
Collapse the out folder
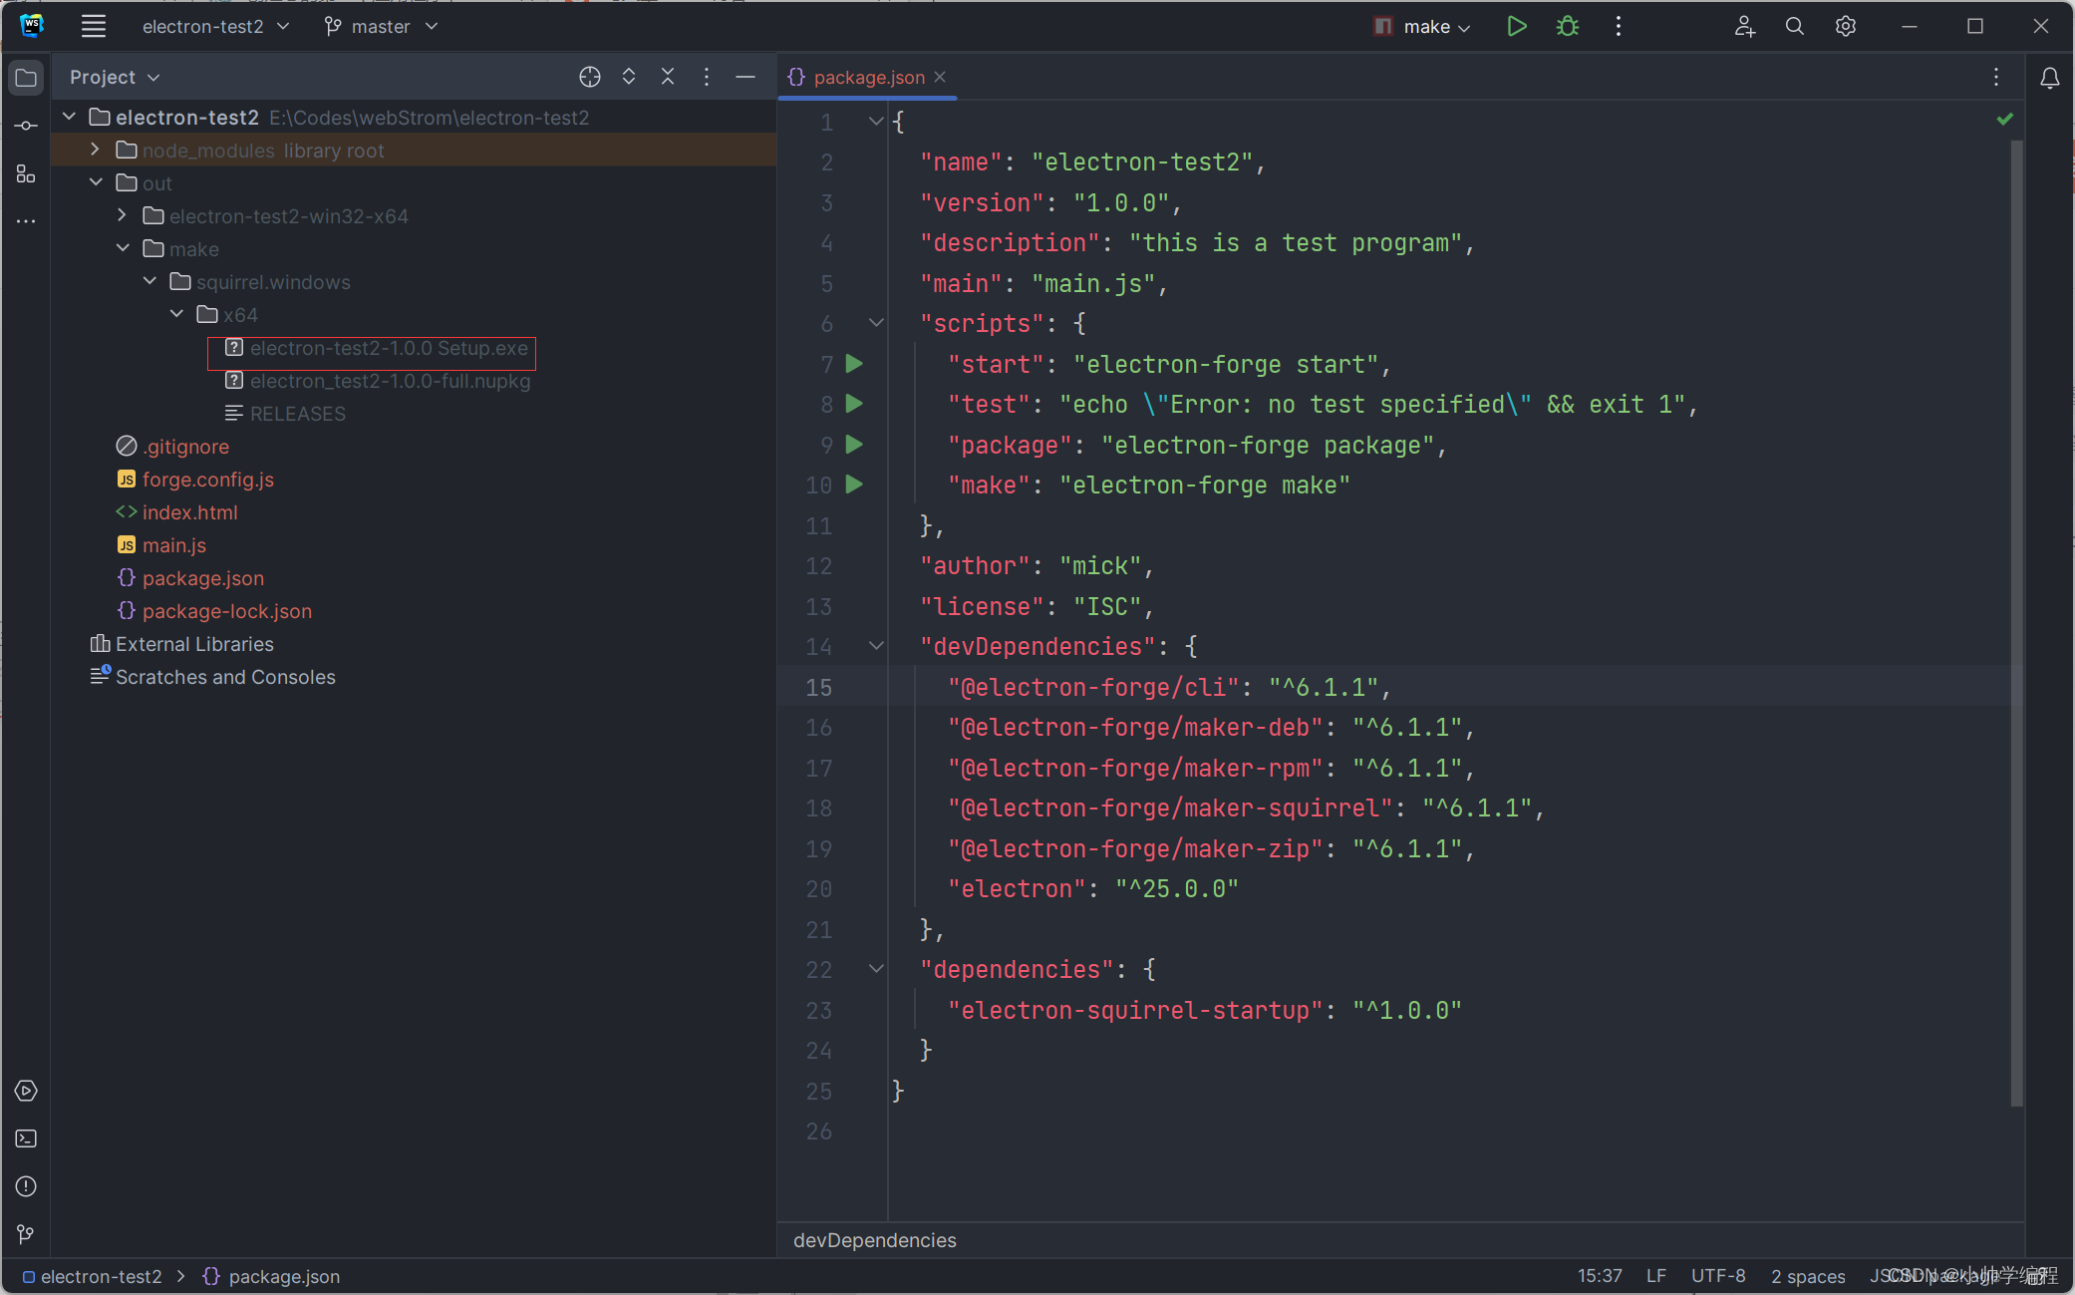[x=96, y=182]
